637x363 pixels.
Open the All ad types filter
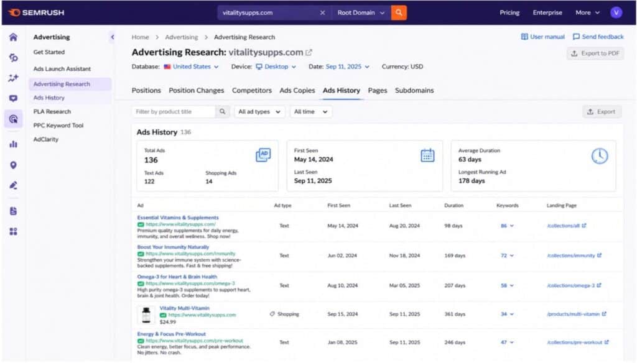259,112
